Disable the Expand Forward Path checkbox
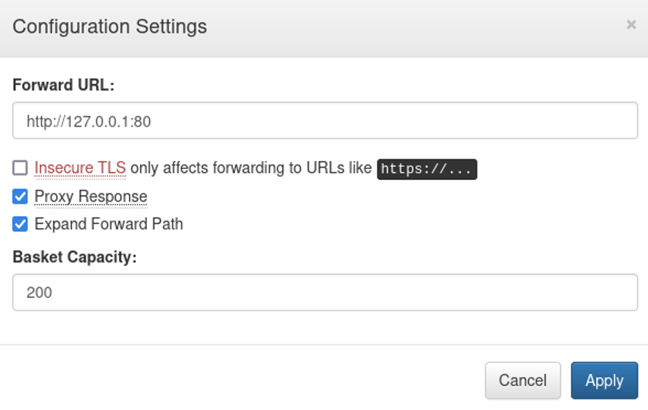This screenshot has width=648, height=410. tap(20, 224)
